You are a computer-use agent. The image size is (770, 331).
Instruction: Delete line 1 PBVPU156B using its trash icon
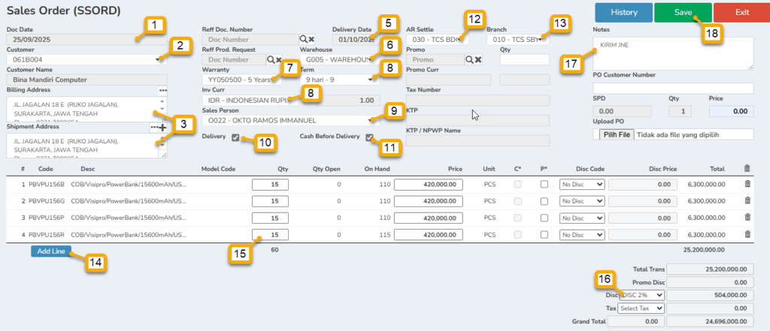click(x=747, y=185)
